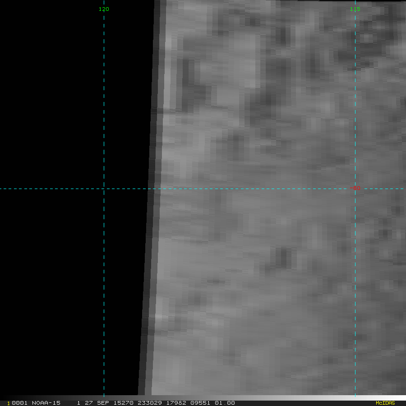Click the 27 SEP date text
406x406 pixels.
93,403
